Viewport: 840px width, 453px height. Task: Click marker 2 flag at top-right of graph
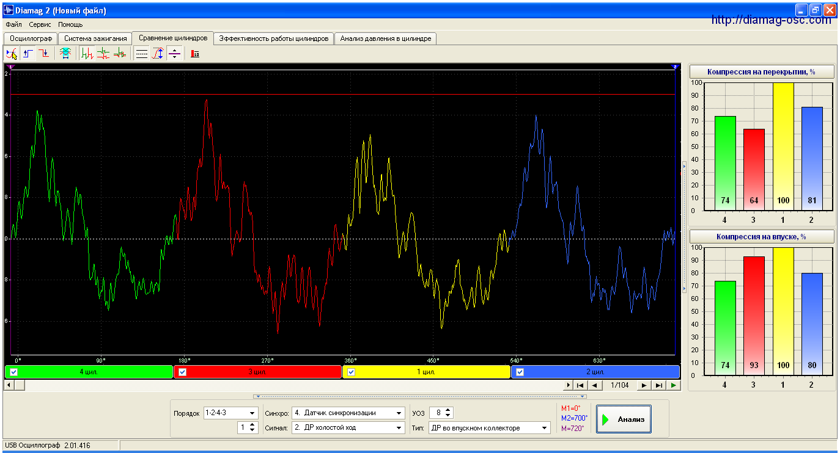tap(675, 66)
